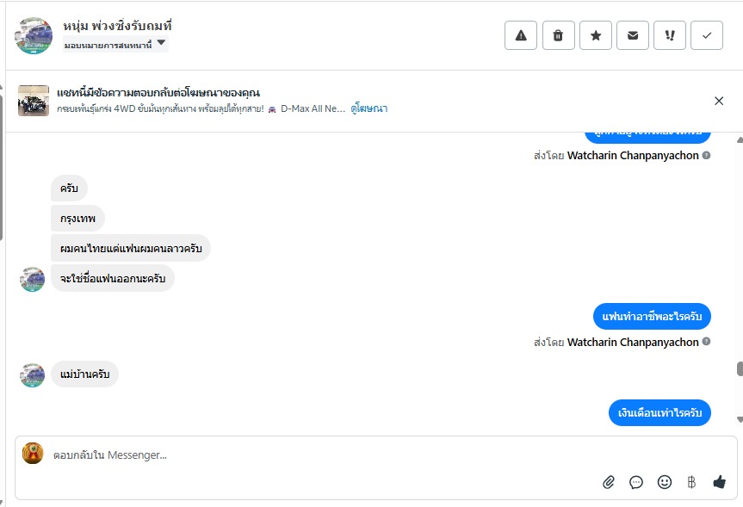Delete conversation with the trash icon

tap(558, 35)
